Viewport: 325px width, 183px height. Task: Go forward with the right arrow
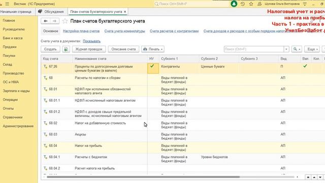point(54,21)
